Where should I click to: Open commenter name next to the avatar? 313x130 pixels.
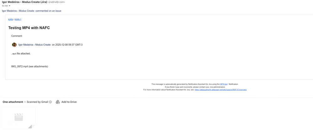[x=34, y=45]
